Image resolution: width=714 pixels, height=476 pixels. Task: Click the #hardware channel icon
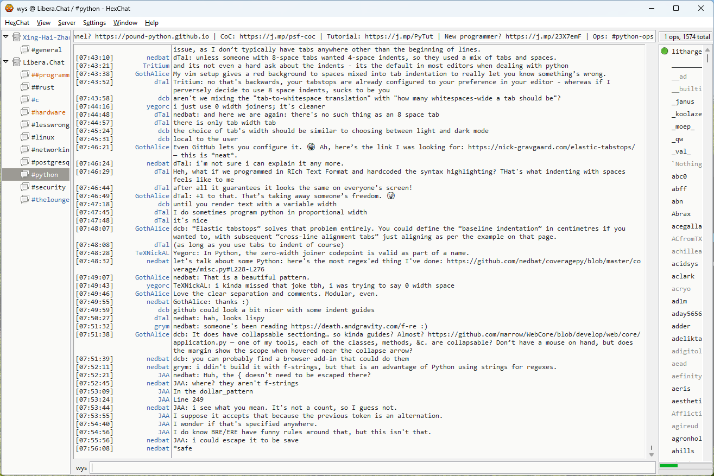[25, 112]
